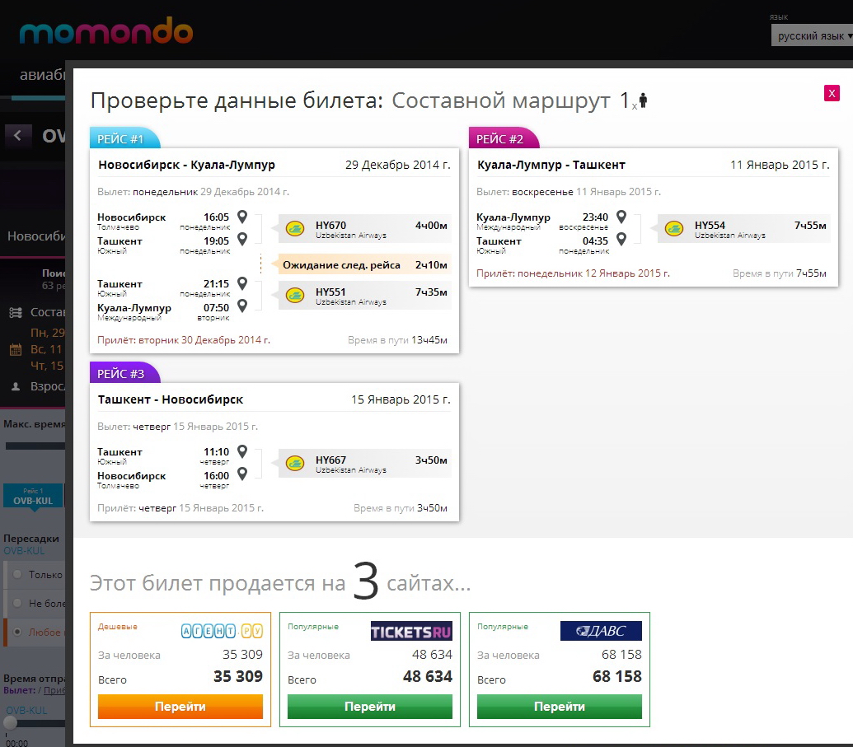Click the Макс. время slider track
The width and height of the screenshot is (853, 747).
pyautogui.click(x=35, y=446)
